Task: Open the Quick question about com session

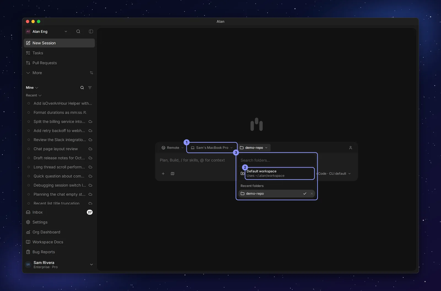Action: tap(59, 176)
